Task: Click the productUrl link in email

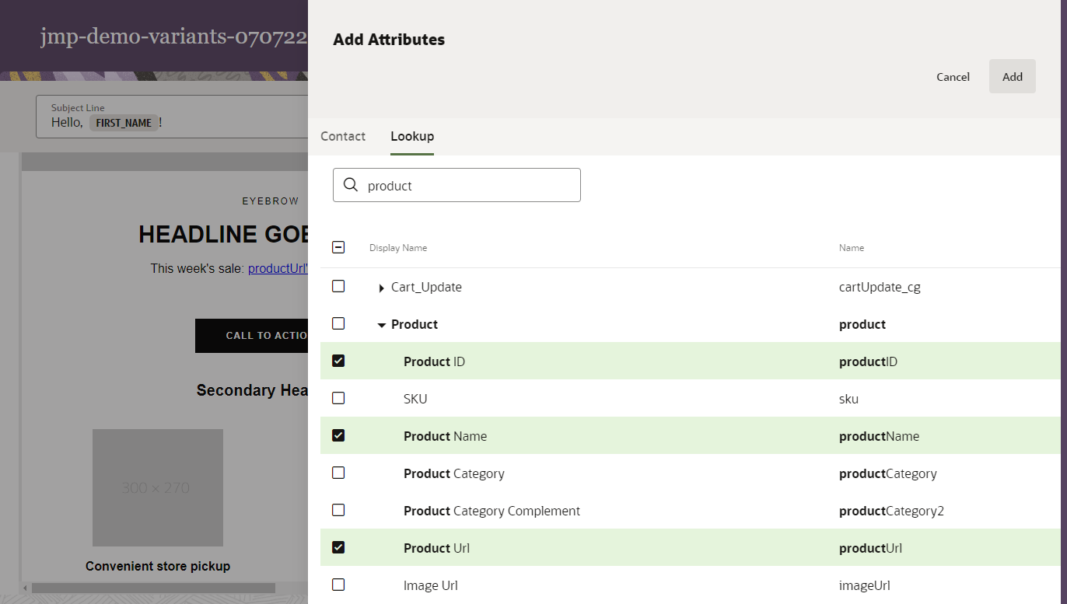Action: (x=278, y=268)
